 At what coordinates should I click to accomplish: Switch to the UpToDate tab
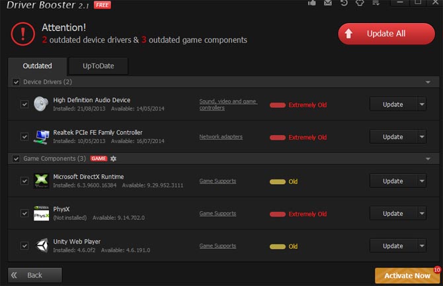(99, 66)
